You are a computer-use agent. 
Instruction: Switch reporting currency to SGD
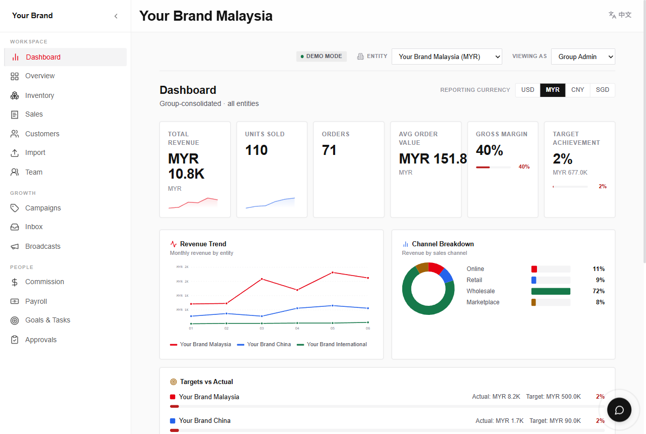pos(602,90)
